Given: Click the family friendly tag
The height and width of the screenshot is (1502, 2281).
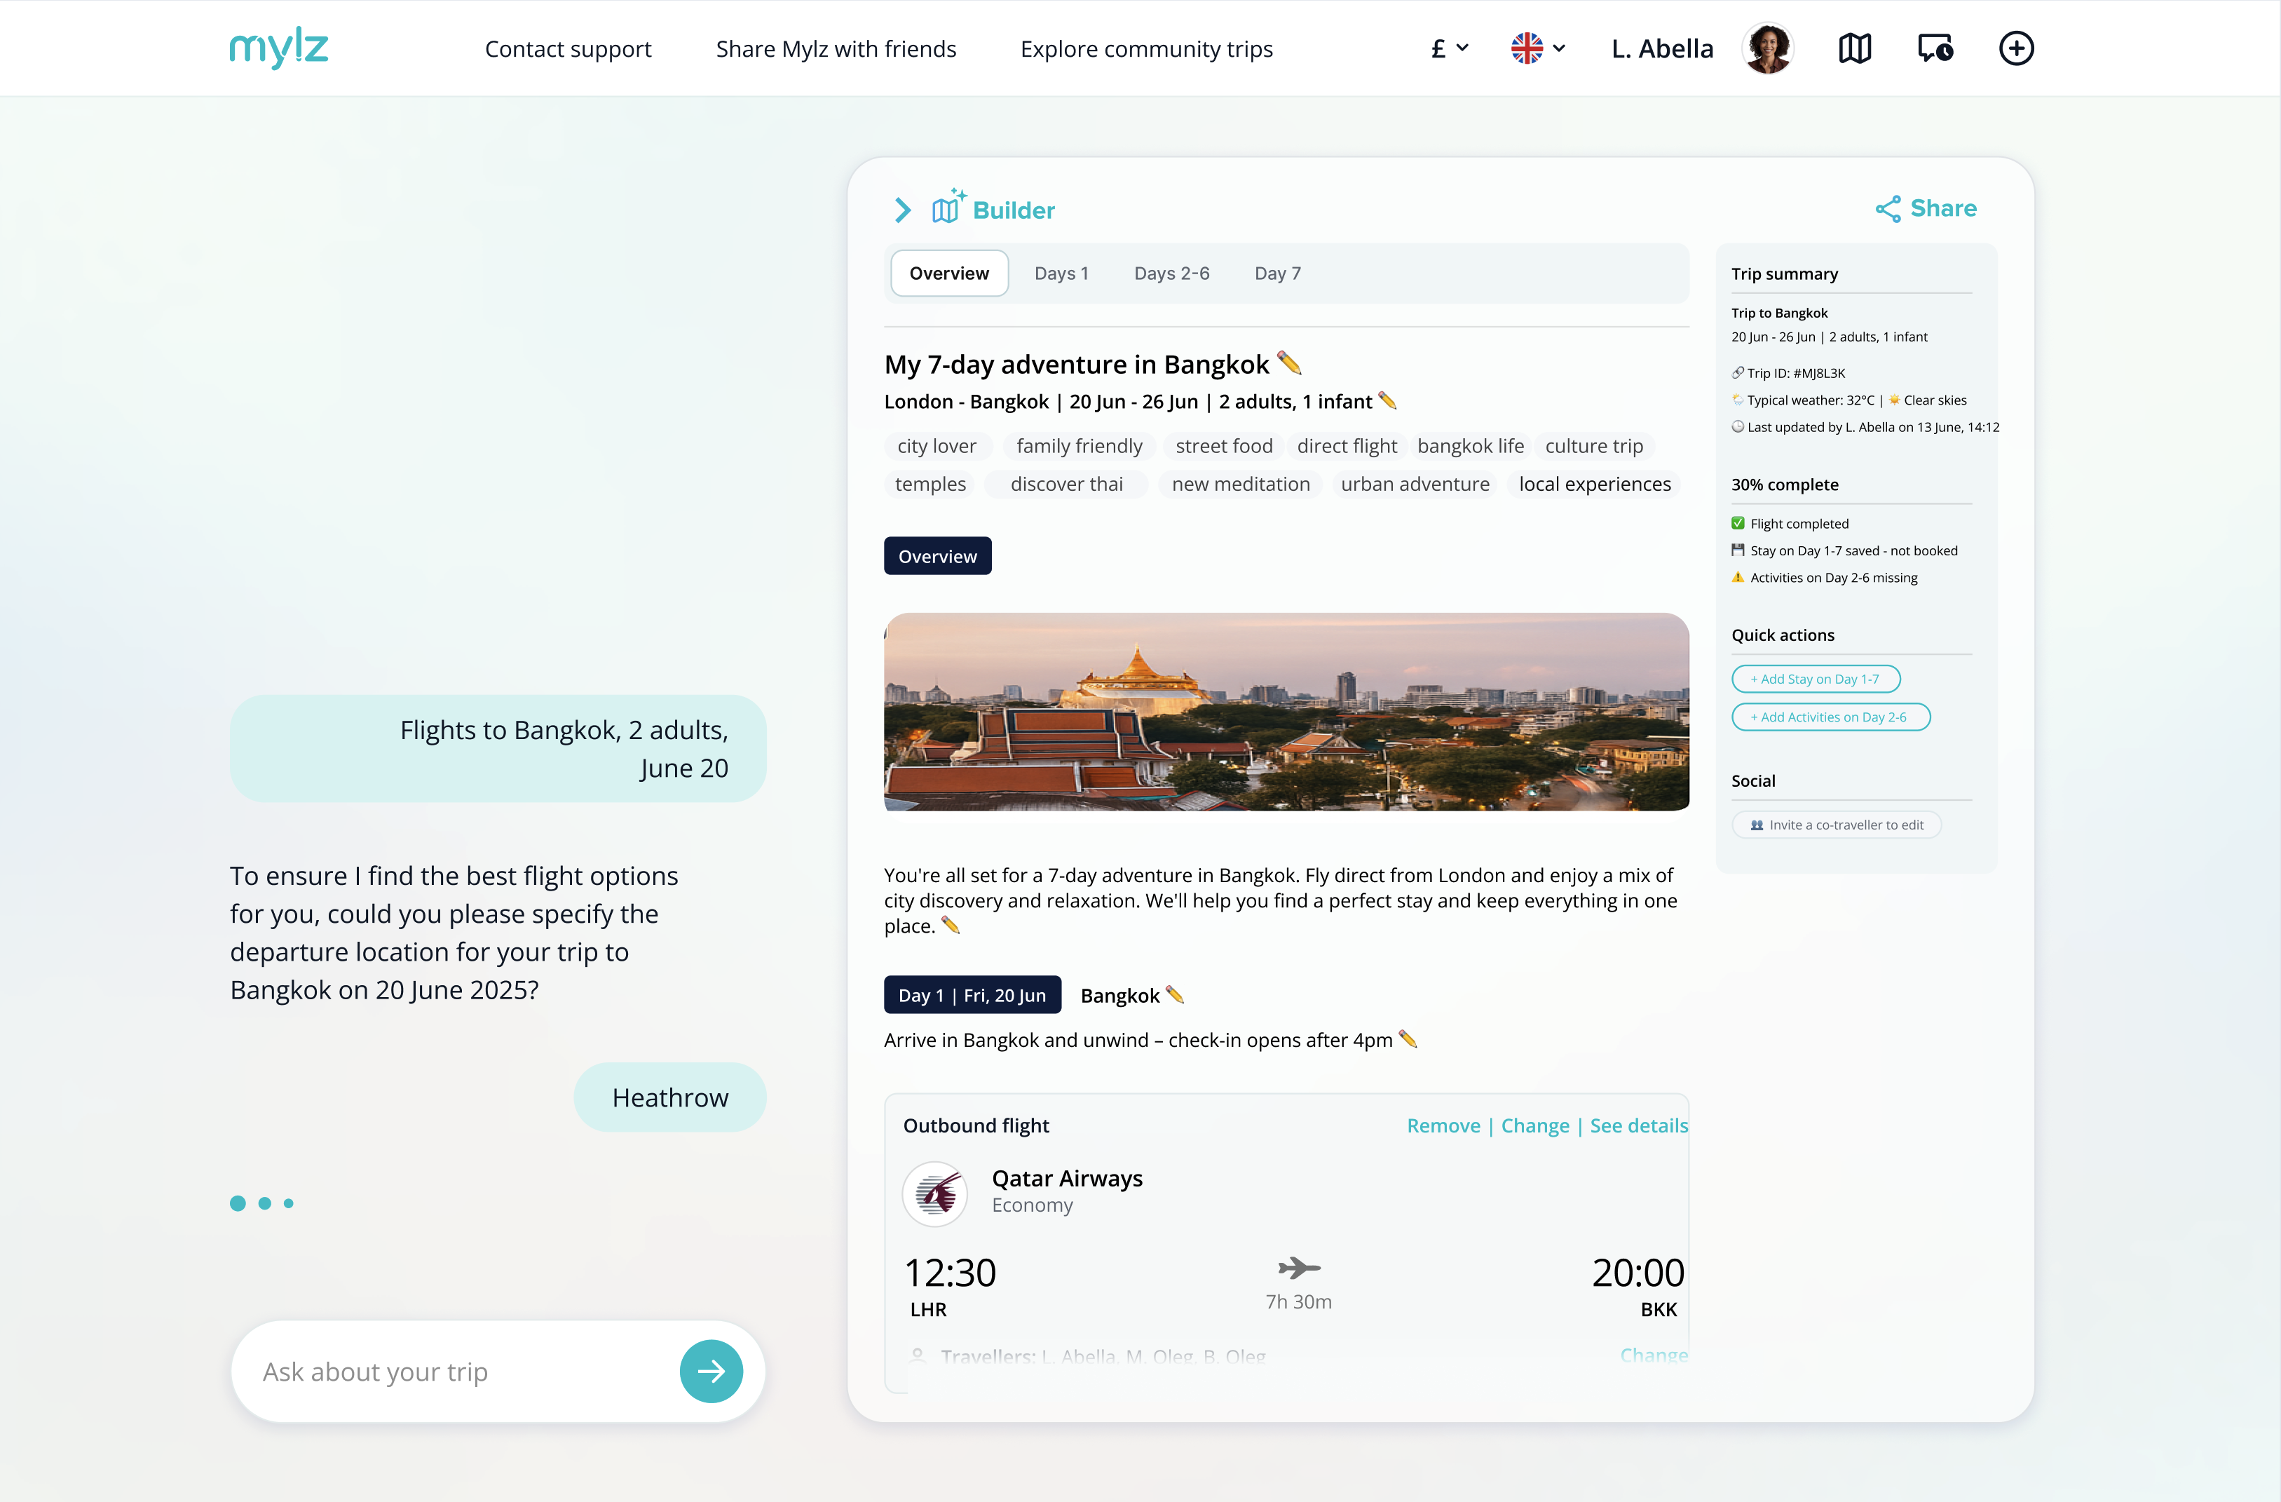Looking at the screenshot, I should pyautogui.click(x=1079, y=446).
